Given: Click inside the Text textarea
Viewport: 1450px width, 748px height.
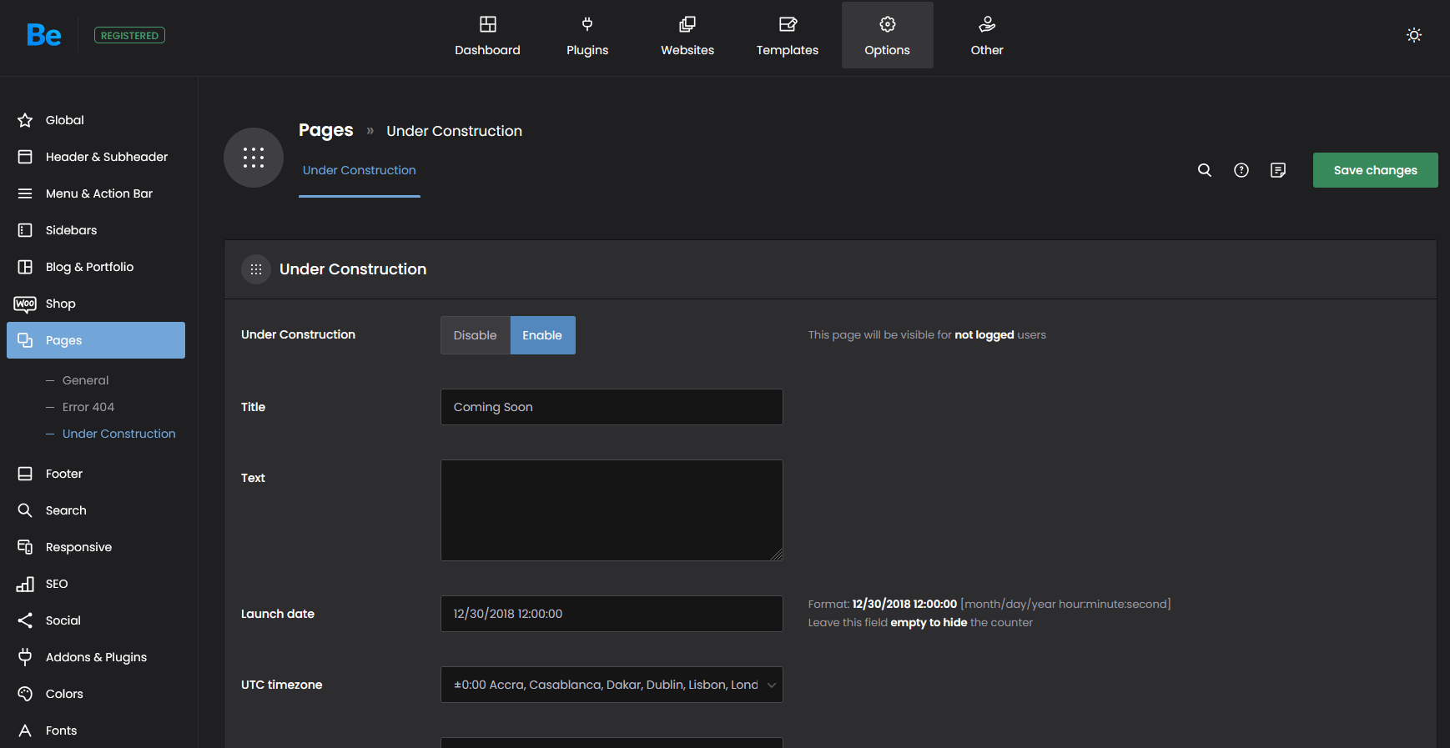Looking at the screenshot, I should point(612,510).
